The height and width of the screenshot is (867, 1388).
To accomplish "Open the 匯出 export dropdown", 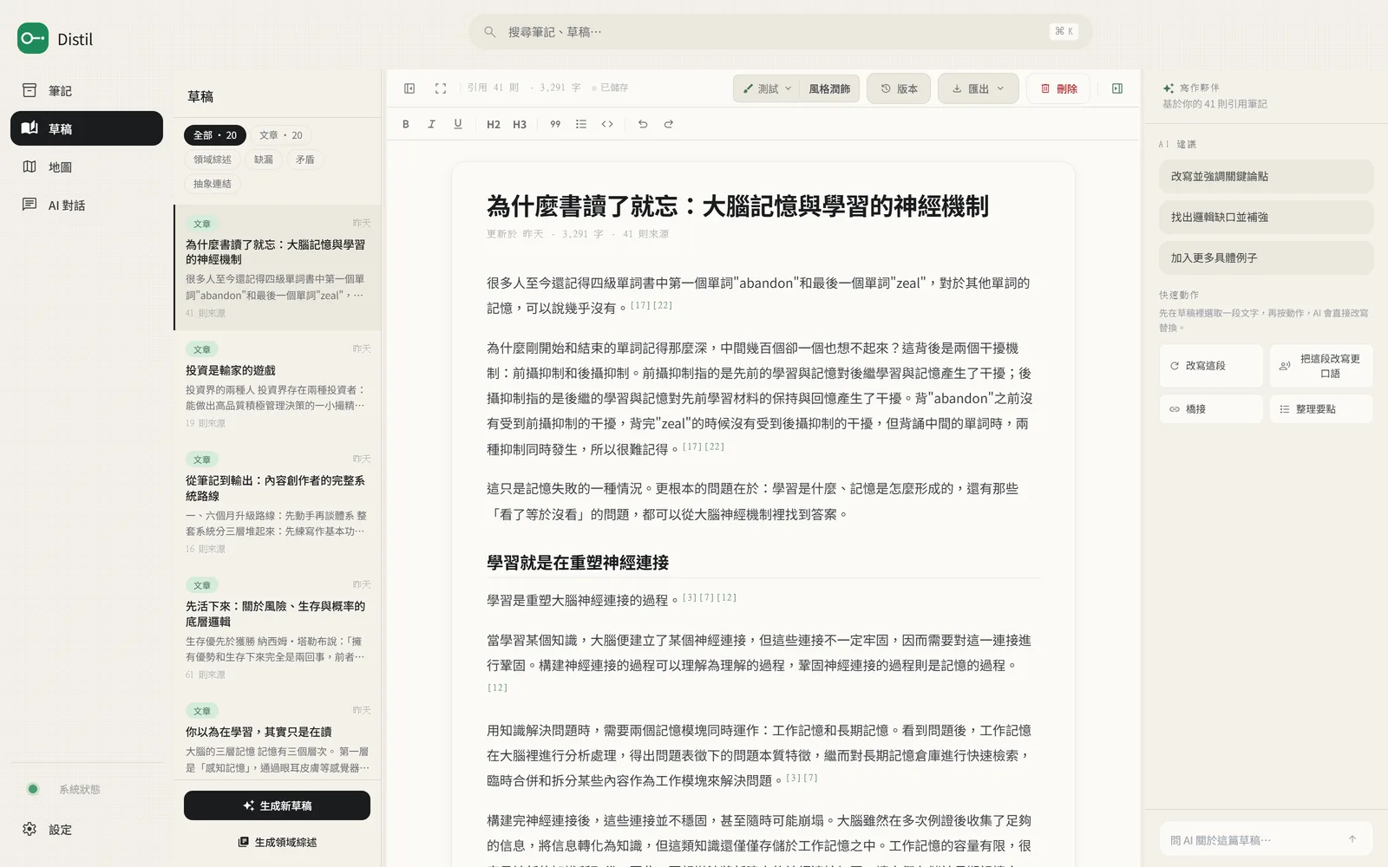I will (x=978, y=88).
